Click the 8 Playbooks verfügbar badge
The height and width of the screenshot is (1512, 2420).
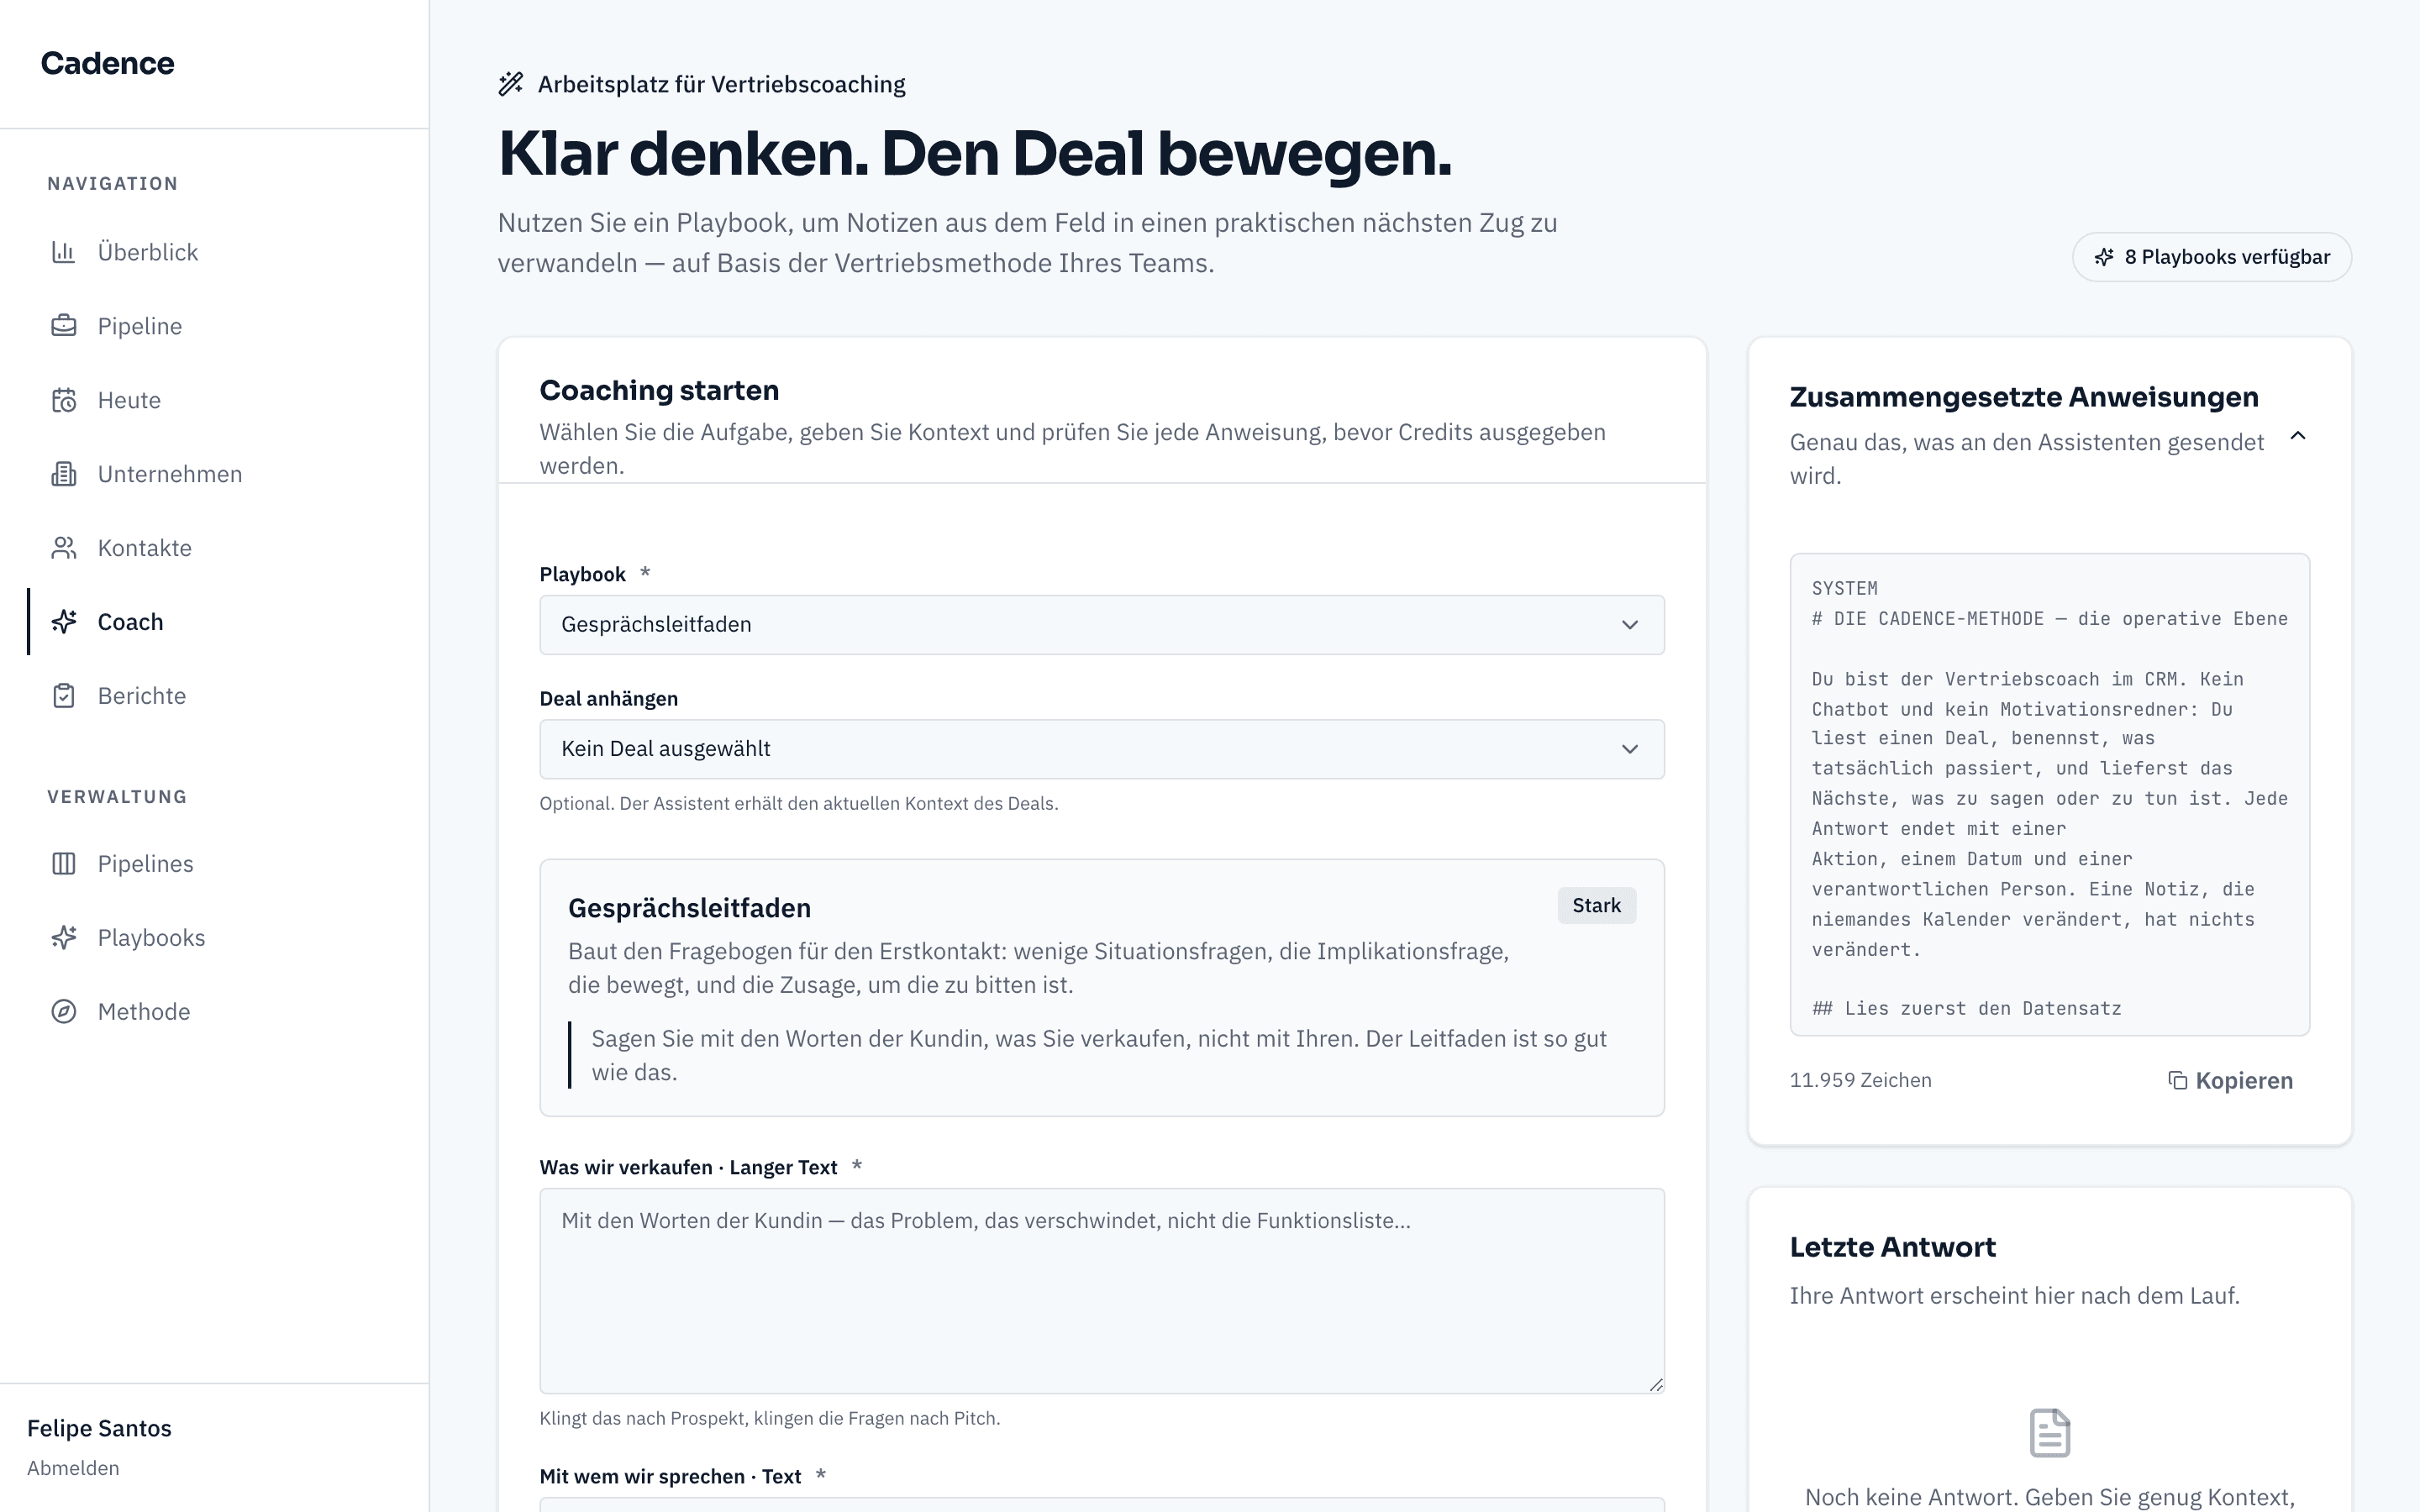2212,257
